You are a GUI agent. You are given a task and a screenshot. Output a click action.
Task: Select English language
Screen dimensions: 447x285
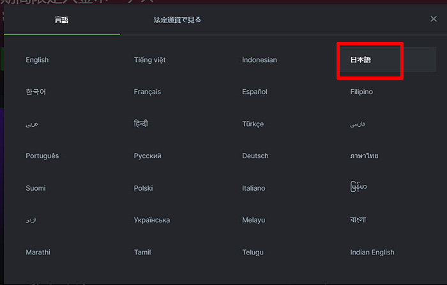[37, 60]
